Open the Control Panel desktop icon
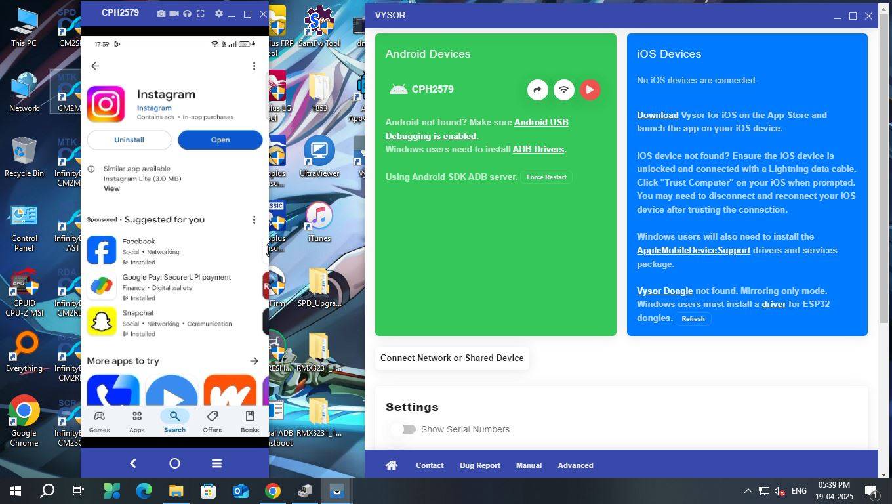This screenshot has height=504, width=892. (24, 228)
